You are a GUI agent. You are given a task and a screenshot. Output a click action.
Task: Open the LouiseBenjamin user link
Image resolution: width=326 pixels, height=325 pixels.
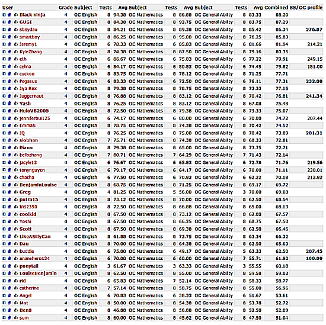tap(38, 273)
